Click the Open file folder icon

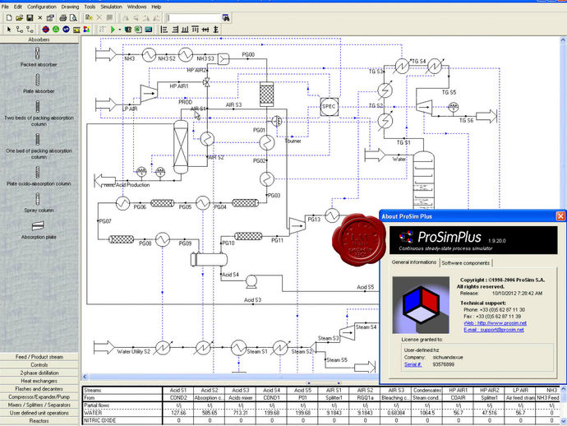[x=20, y=18]
